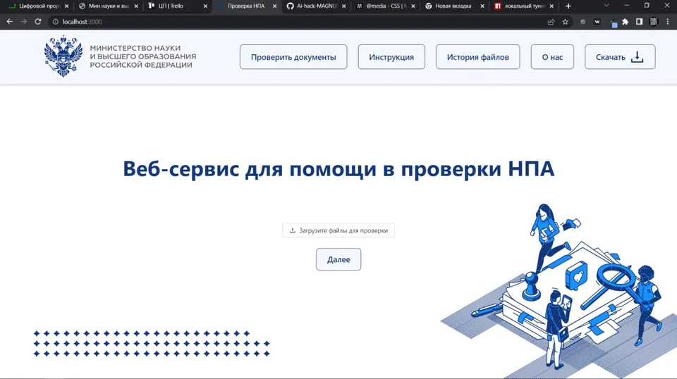Open the VK browser extension
Viewport: 677px width, 379px height.
pos(597,22)
